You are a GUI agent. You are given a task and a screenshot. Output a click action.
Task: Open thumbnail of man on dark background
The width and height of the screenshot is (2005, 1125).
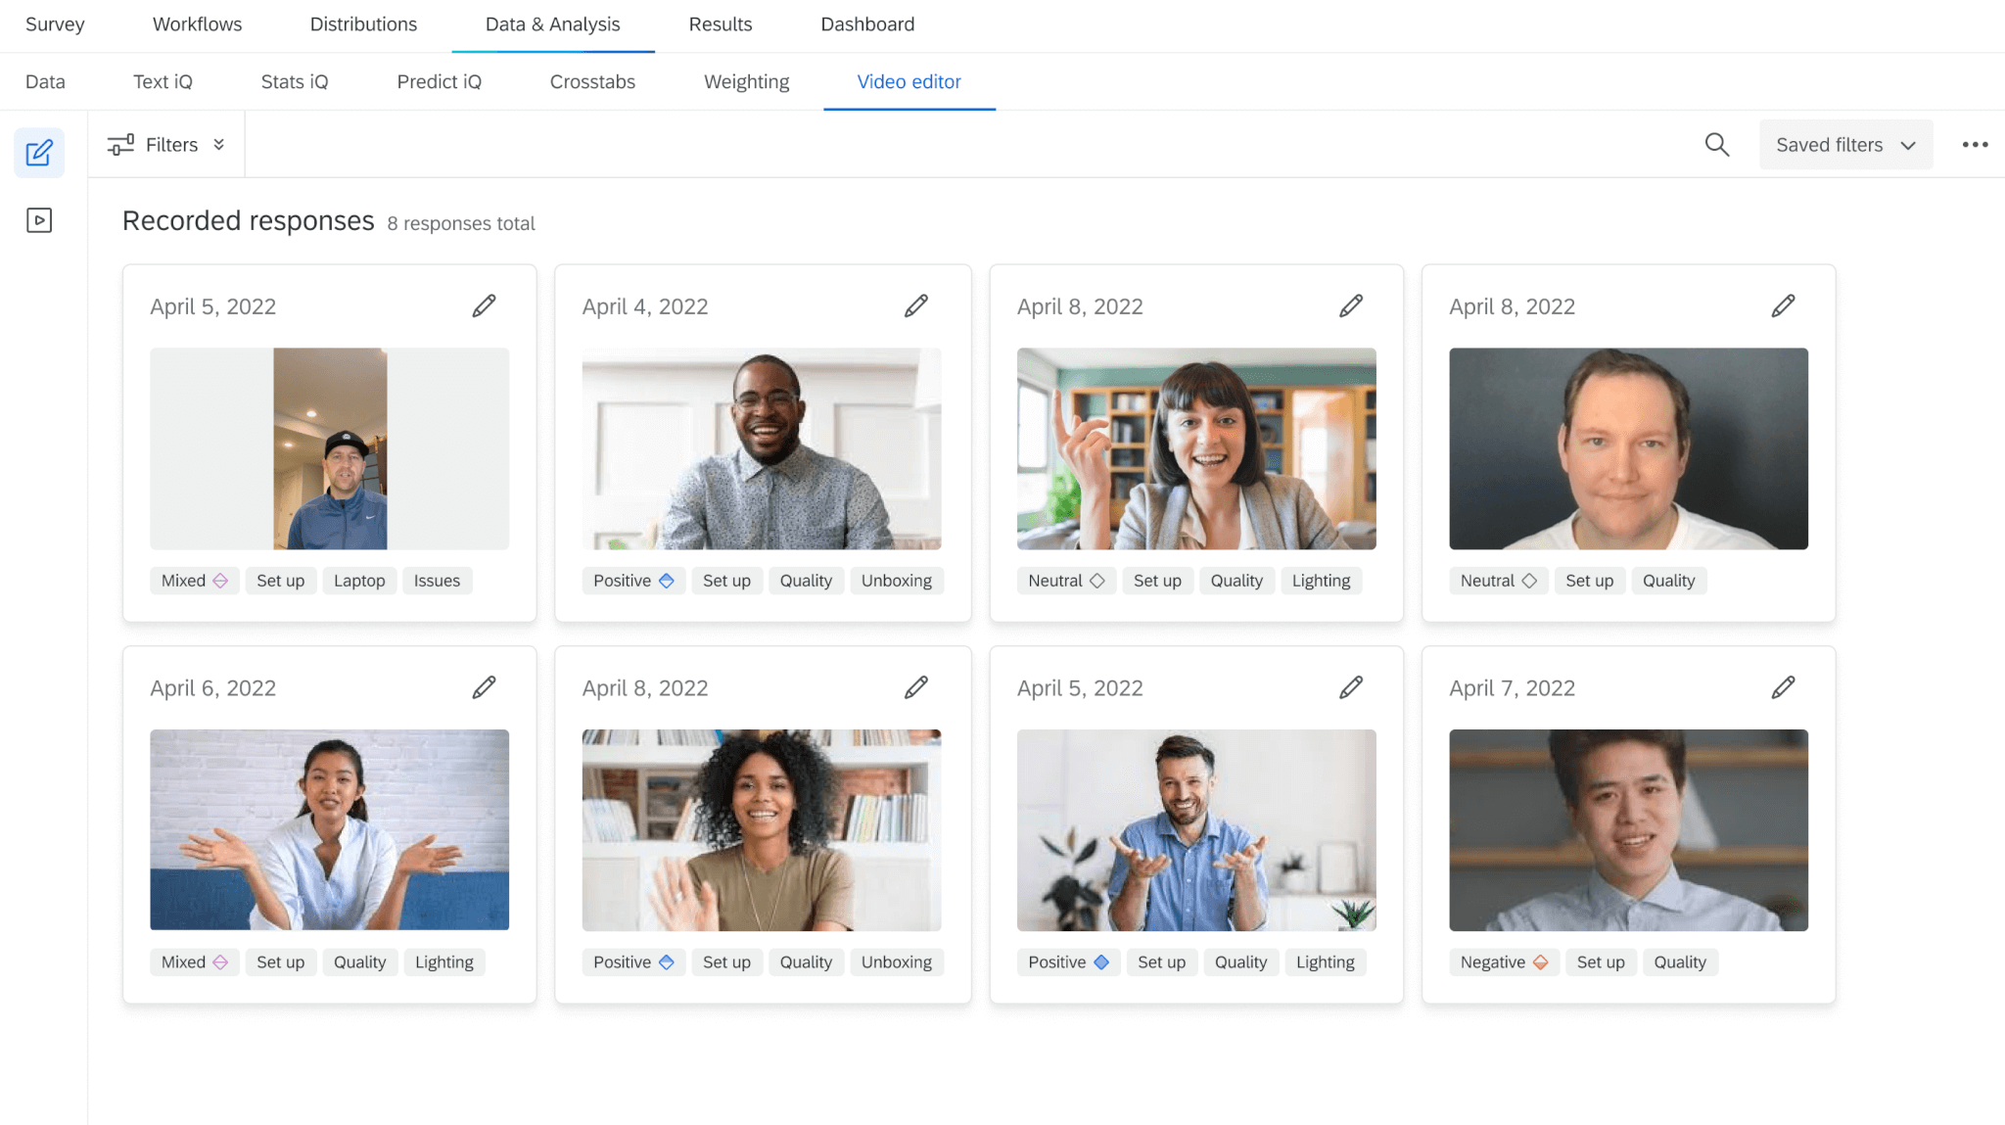1628,448
